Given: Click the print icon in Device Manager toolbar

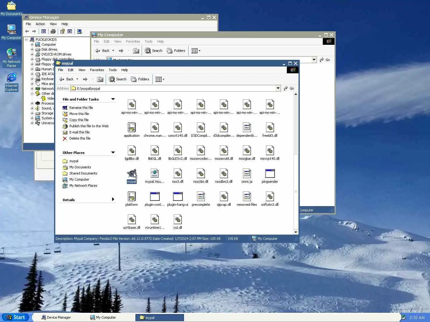Looking at the screenshot, I should click(x=53, y=31).
